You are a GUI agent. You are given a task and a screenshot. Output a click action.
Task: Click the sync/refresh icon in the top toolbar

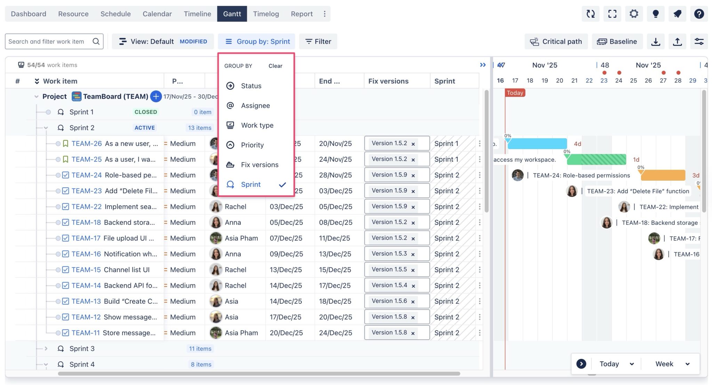tap(590, 14)
